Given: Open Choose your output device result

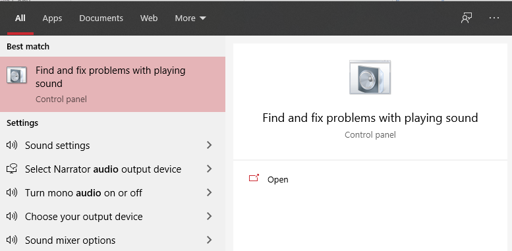Looking at the screenshot, I should [x=113, y=217].
